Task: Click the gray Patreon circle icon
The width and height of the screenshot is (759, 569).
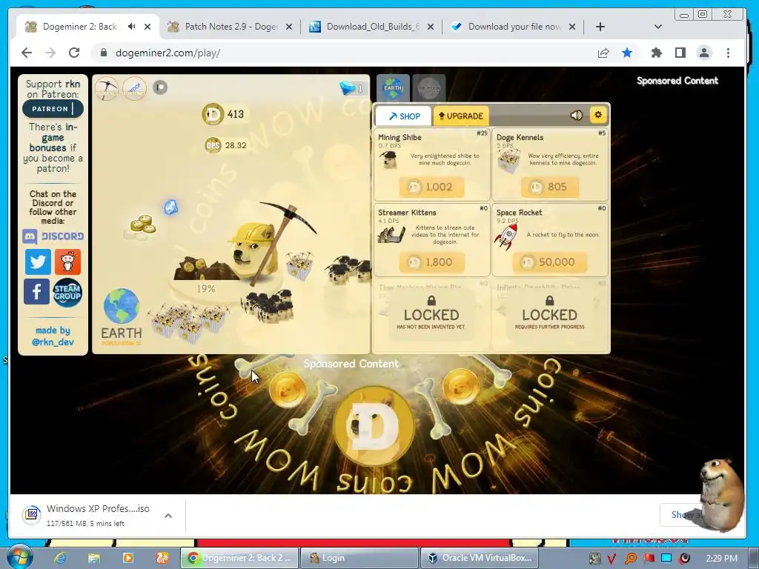Action: click(x=160, y=87)
